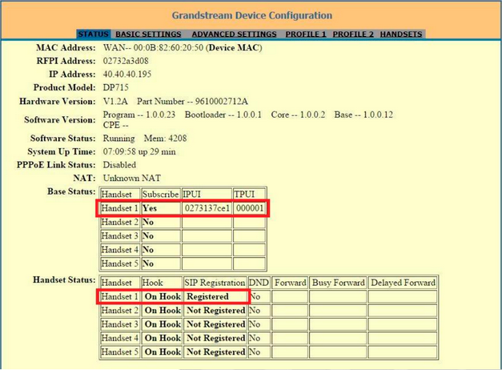Click the Delayed Forward column header

tap(403, 283)
